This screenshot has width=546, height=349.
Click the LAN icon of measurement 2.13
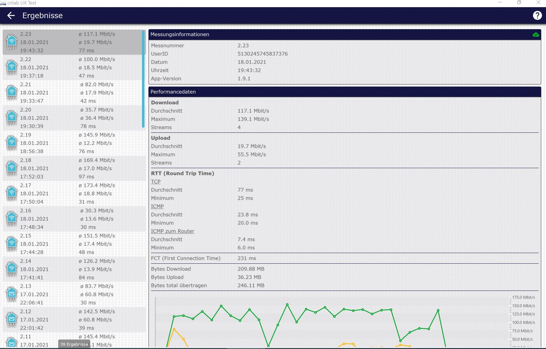click(11, 294)
